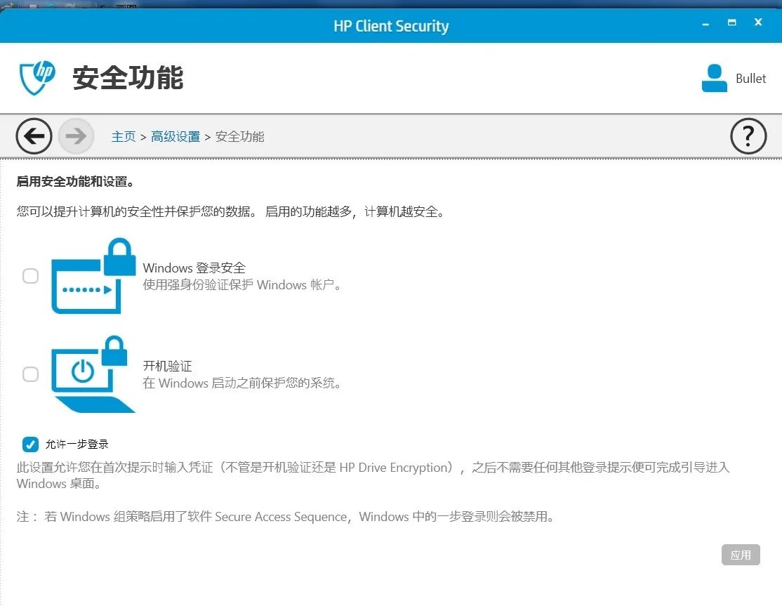Disable 允许一步登录 checkbox

(30, 444)
